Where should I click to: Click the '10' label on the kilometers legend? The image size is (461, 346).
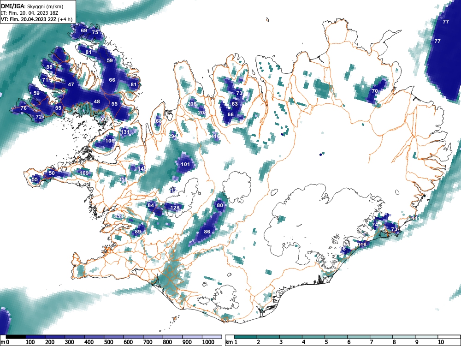pyautogui.click(x=440, y=342)
